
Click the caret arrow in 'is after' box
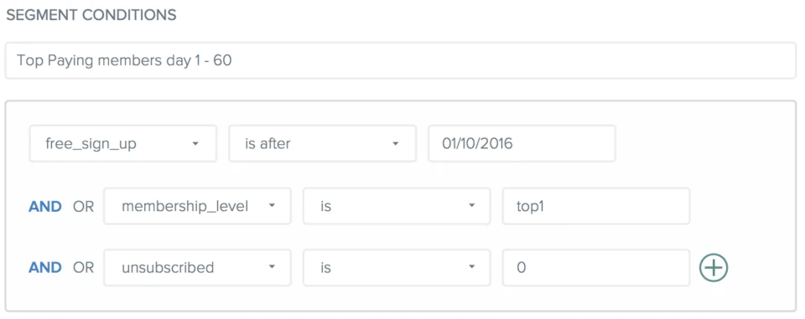[x=395, y=144]
